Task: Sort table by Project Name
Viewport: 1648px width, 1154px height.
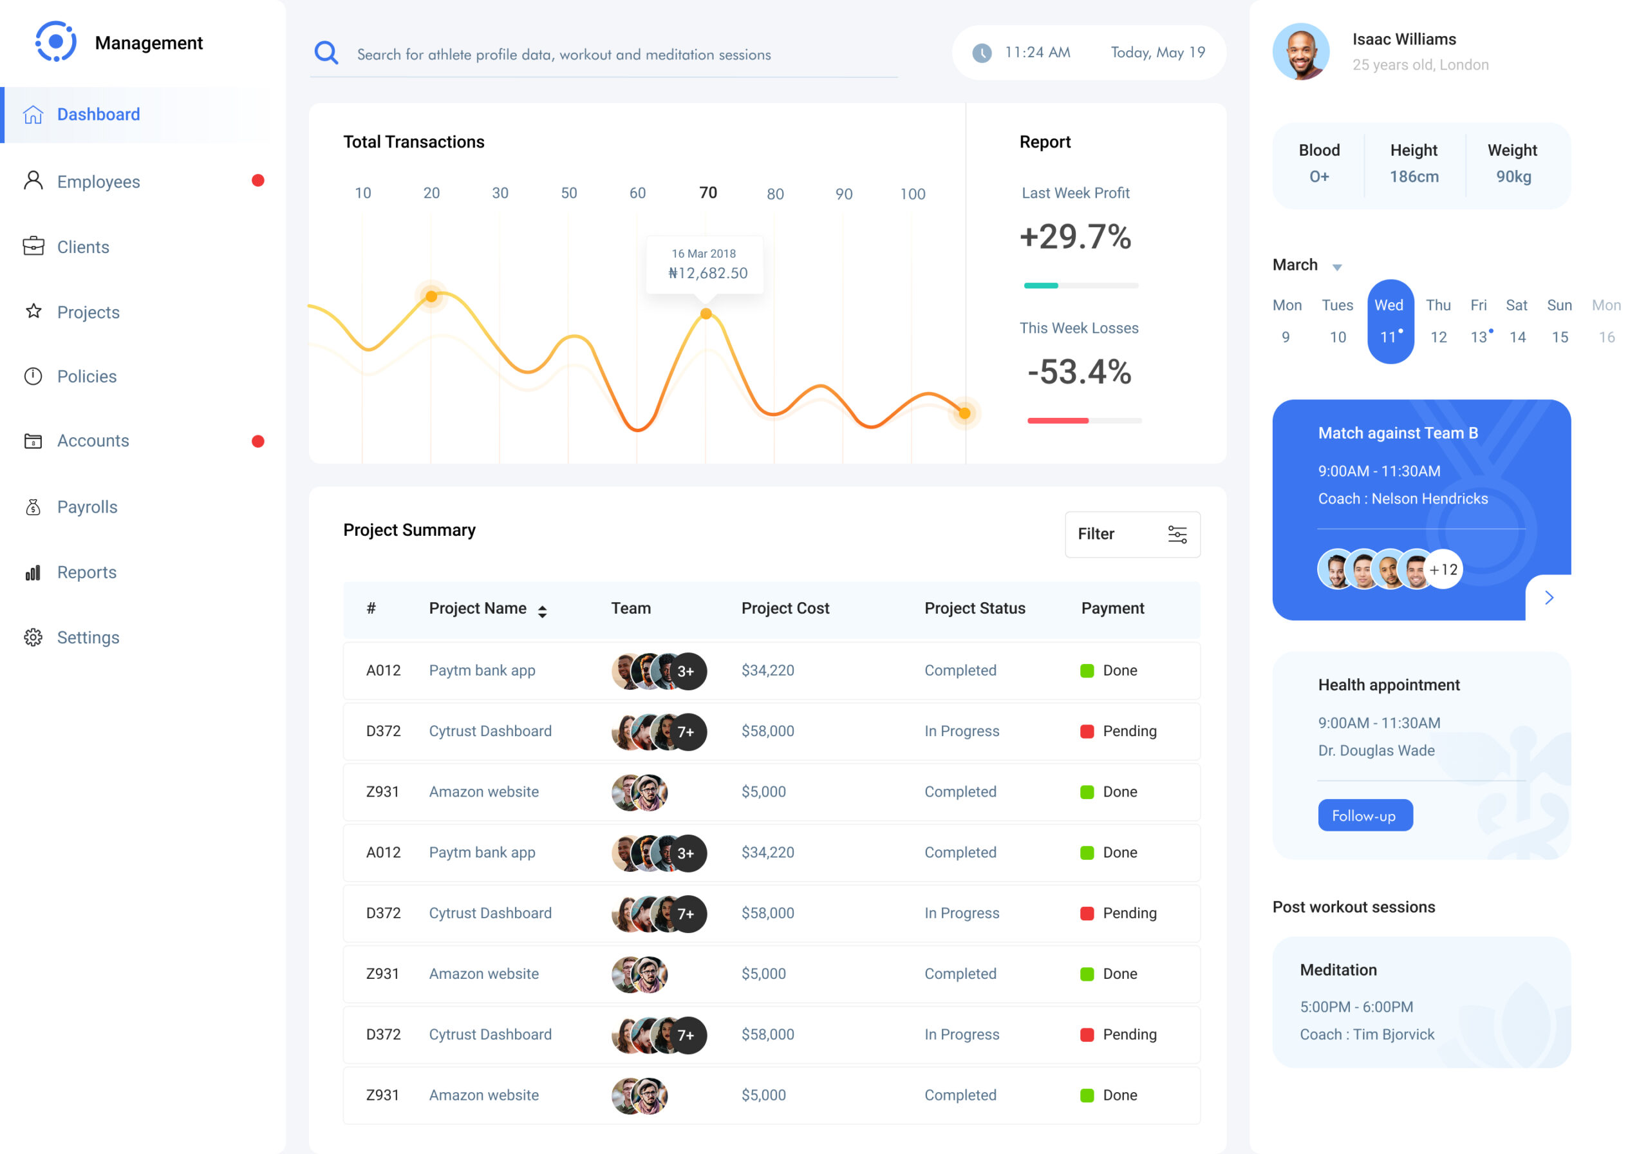Action: [x=543, y=609]
